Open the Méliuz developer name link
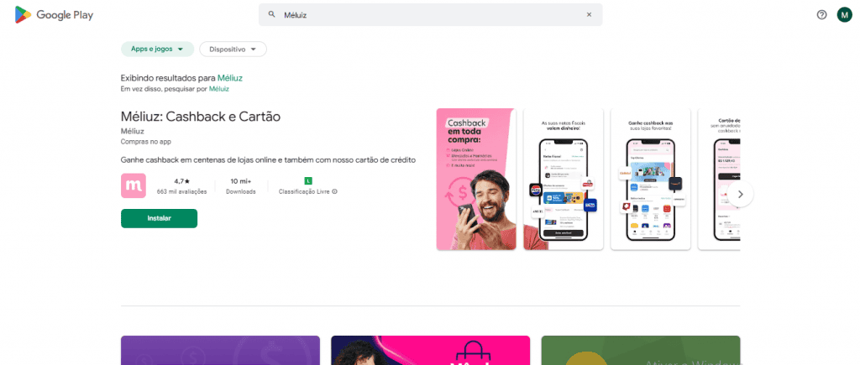The height and width of the screenshot is (365, 860). [132, 131]
